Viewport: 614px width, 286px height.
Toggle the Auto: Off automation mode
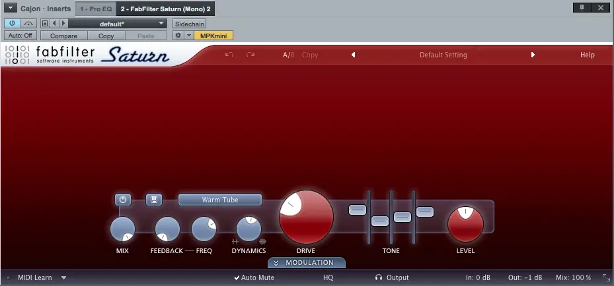click(x=20, y=36)
